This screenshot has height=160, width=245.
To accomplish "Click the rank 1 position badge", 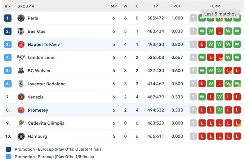I will [x=8, y=18].
